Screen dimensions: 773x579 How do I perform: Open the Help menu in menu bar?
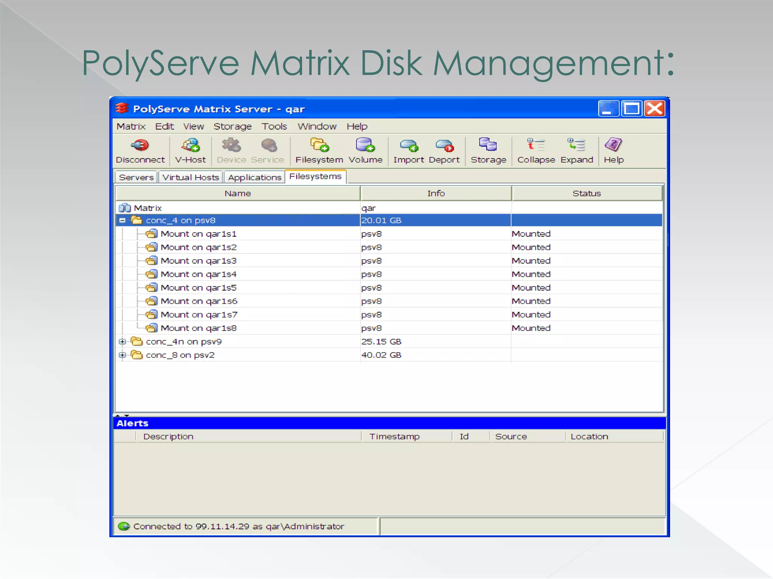(x=357, y=126)
